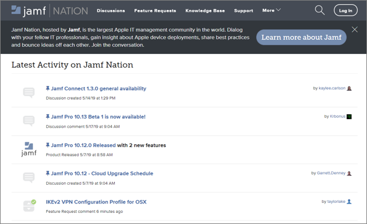367x224 pixels.
Task: Click feature request icon for IKEv2 VPN row
Action: 29,206
